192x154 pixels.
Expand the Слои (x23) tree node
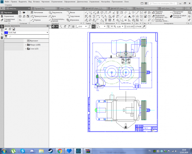pos(26,49)
